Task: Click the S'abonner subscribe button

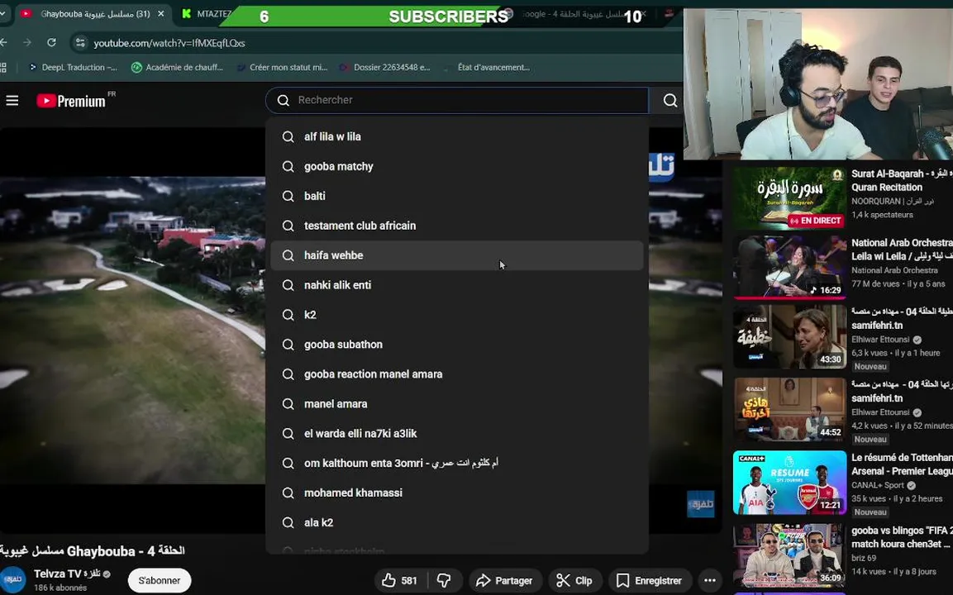Action: 160,580
